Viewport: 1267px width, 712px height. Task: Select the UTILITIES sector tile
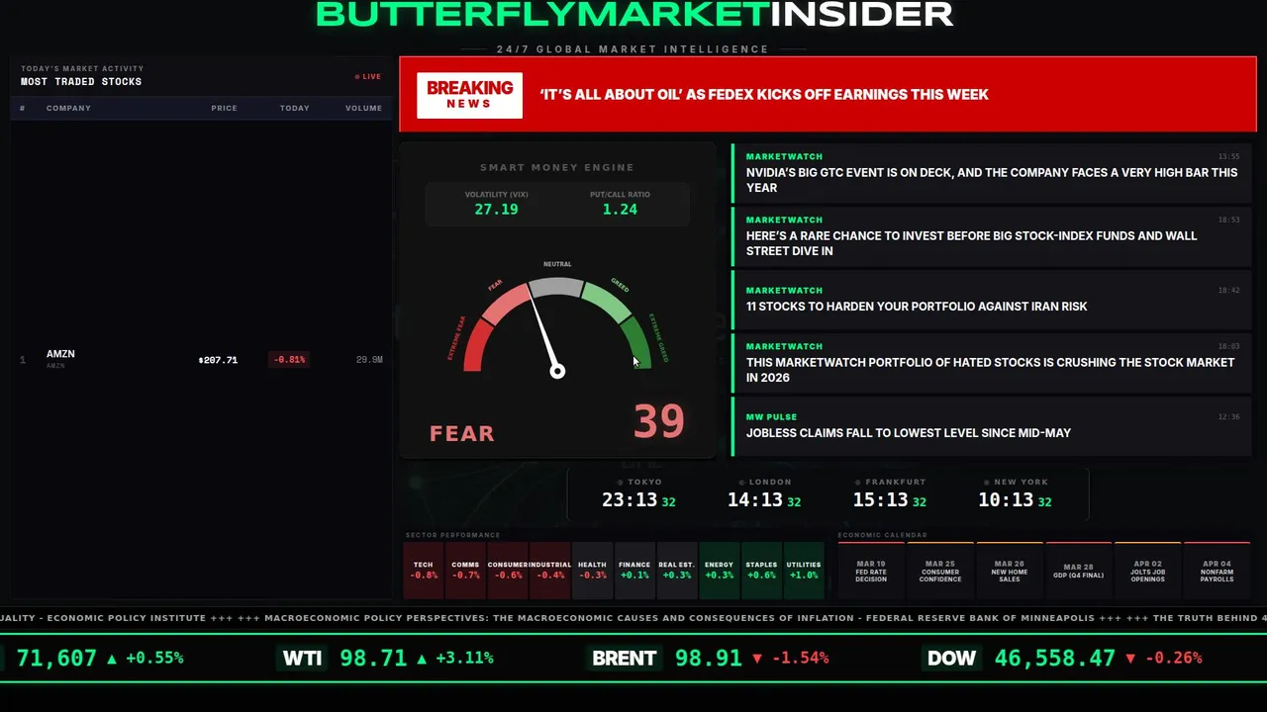point(804,571)
